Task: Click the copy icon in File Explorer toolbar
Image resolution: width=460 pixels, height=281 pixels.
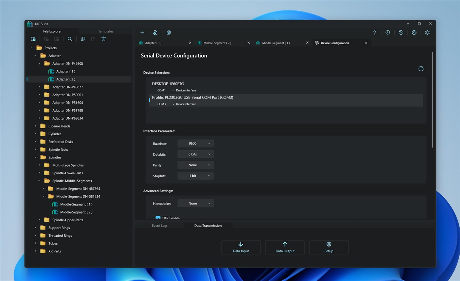Action: click(x=83, y=39)
